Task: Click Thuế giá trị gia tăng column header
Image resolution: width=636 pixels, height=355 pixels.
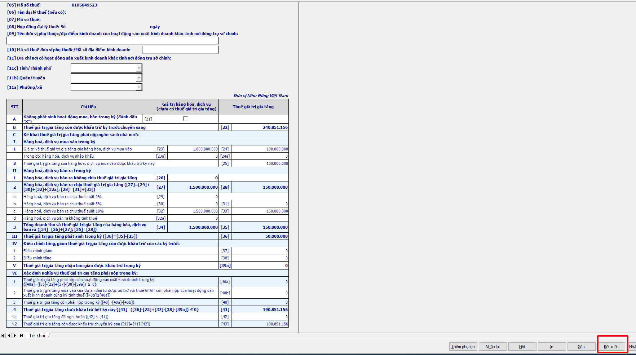Action: (x=253, y=107)
